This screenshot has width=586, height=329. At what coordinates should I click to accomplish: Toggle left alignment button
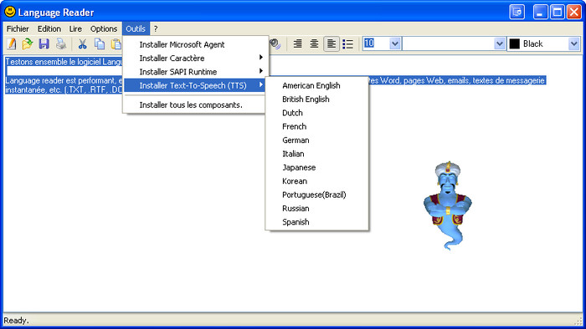click(x=332, y=44)
